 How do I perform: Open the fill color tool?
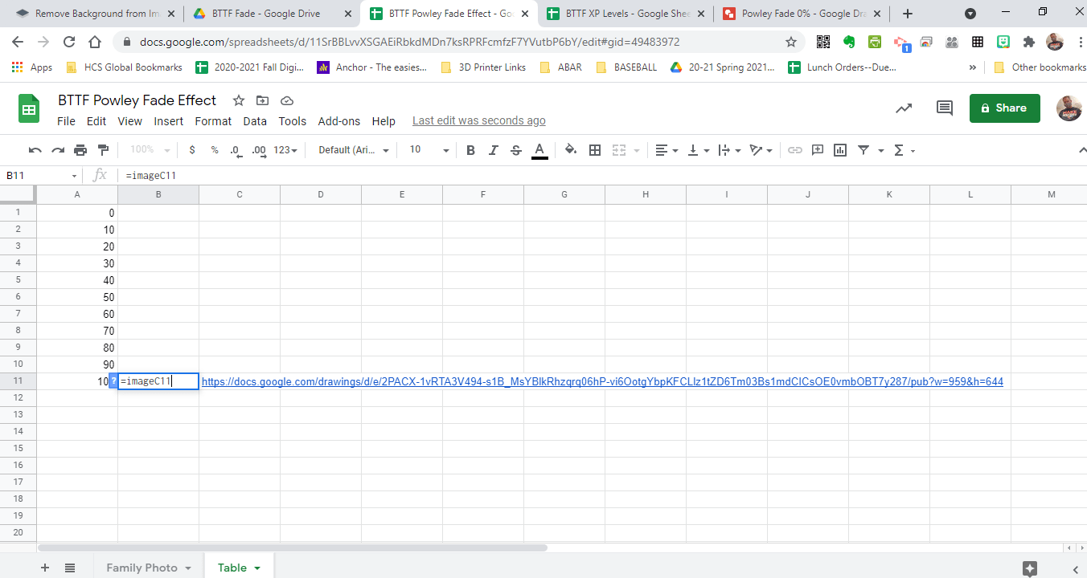(x=570, y=150)
